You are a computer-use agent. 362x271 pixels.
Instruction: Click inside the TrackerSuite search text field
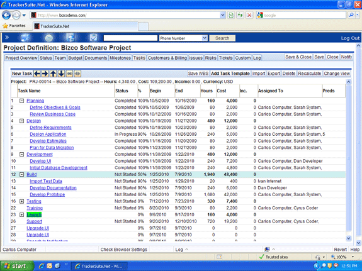(x=130, y=38)
